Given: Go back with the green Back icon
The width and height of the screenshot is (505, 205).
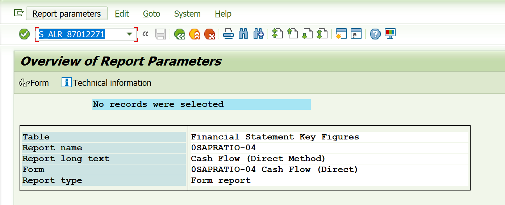Looking at the screenshot, I should coord(180,34).
